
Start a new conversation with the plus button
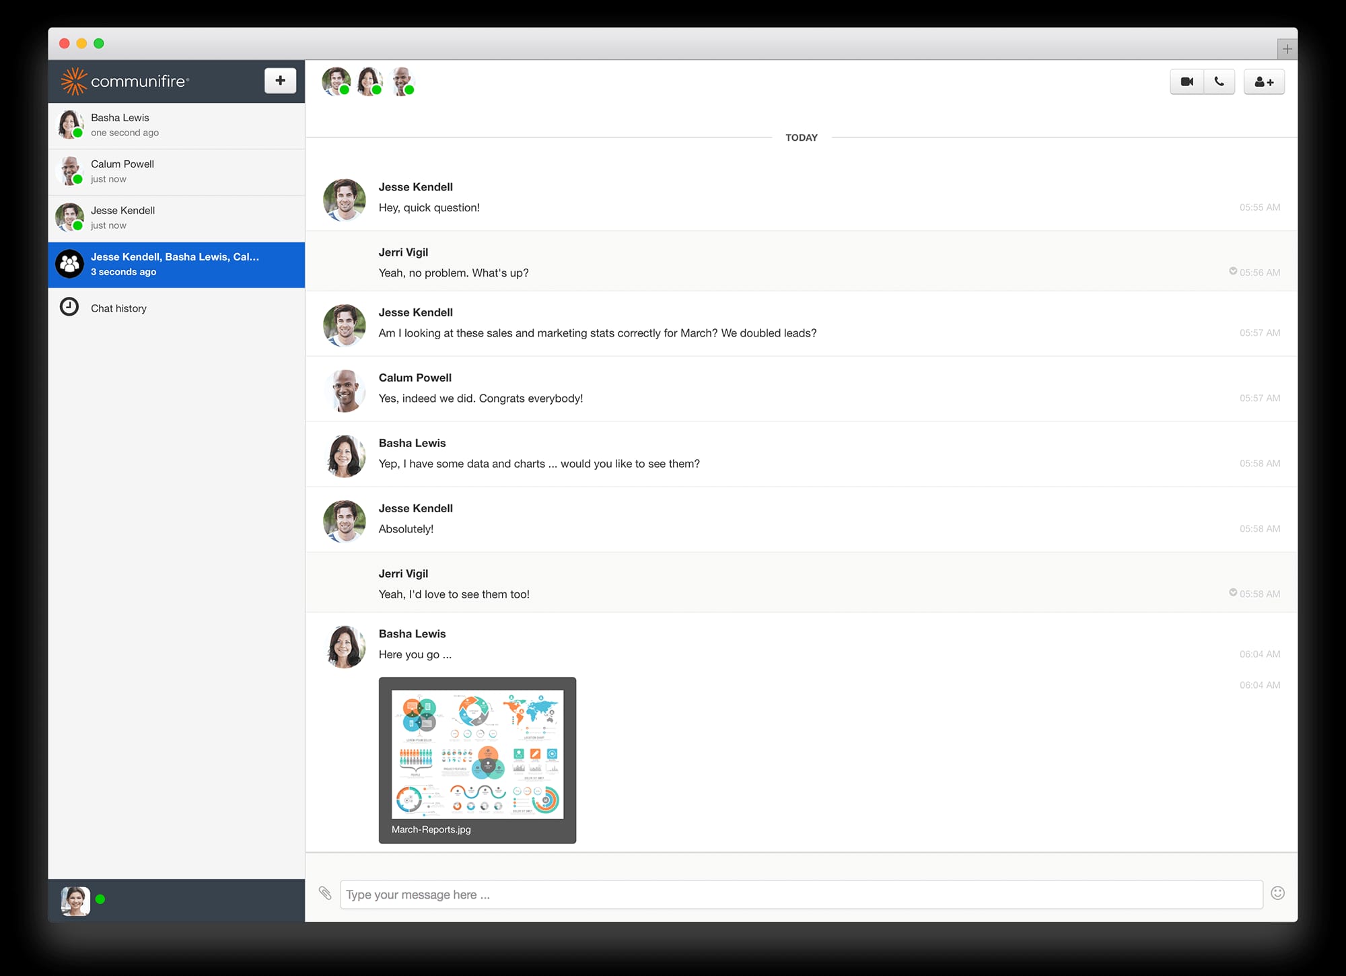coord(280,79)
